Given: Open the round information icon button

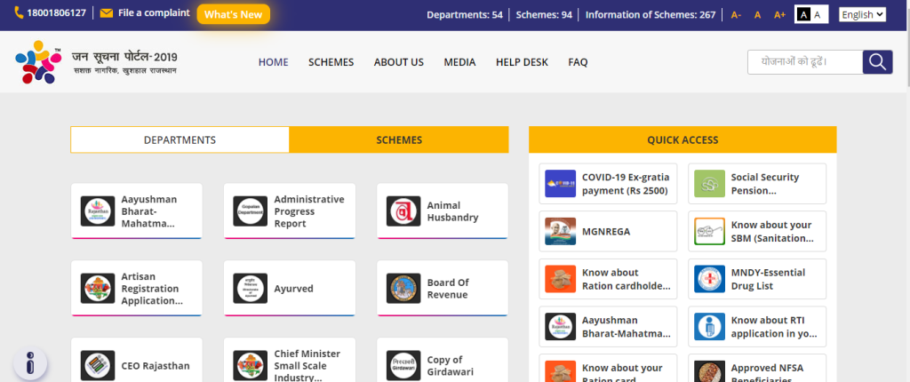Looking at the screenshot, I should click(x=29, y=364).
